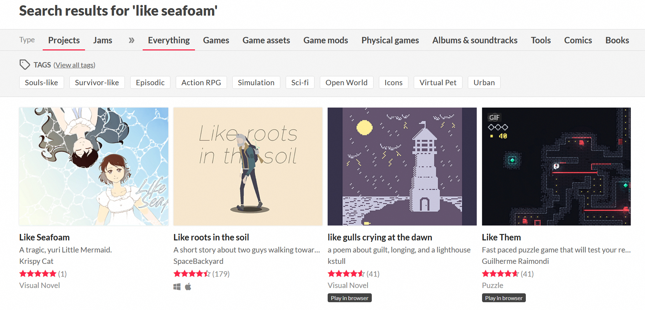
Task: Open the Albums & soundtracks tab
Action: [475, 40]
